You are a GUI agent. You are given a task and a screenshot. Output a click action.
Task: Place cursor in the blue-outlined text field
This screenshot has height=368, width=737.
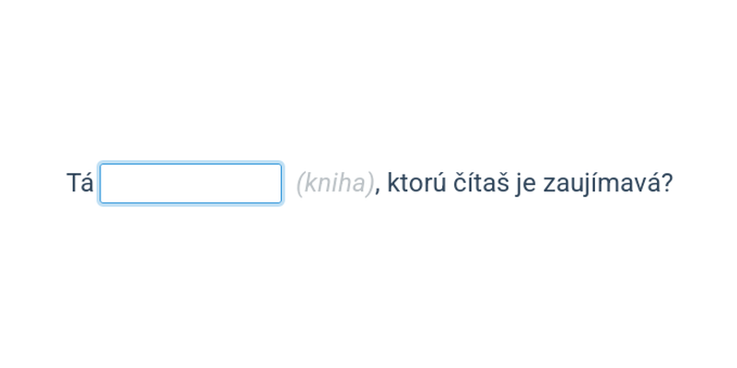(191, 183)
